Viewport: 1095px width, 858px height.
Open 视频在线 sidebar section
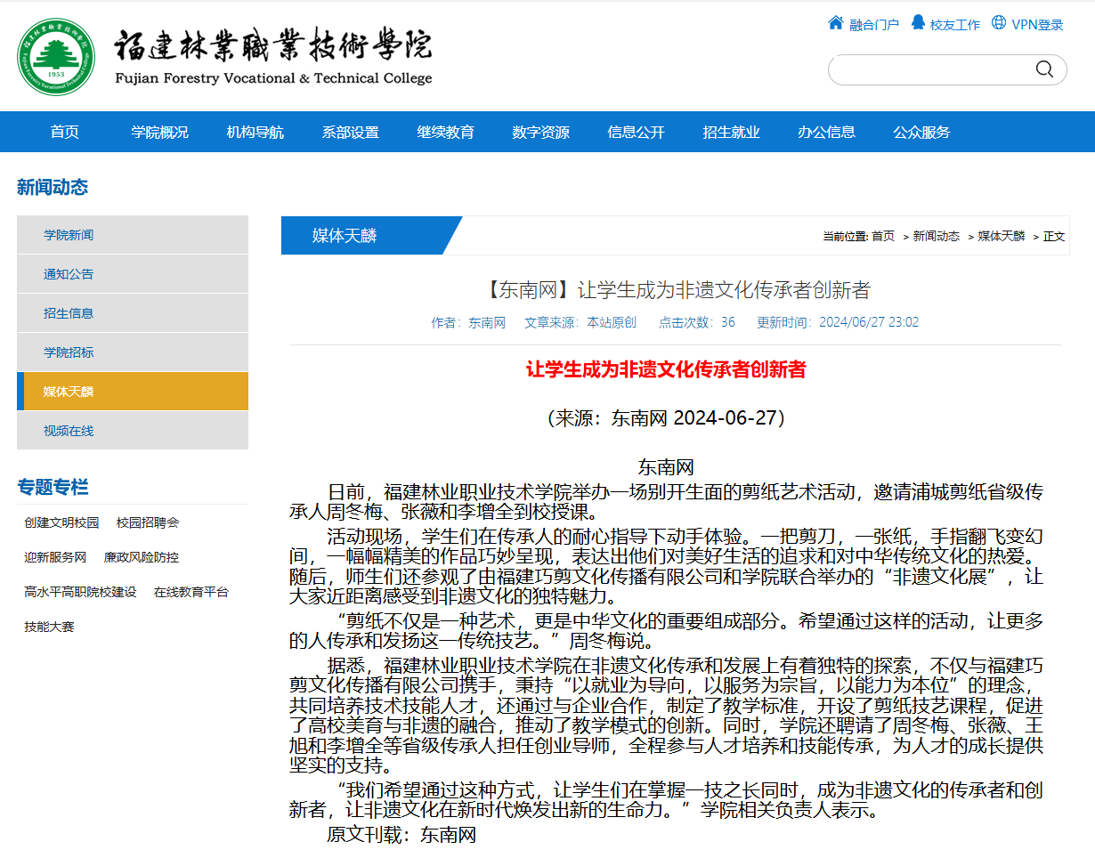click(x=69, y=431)
